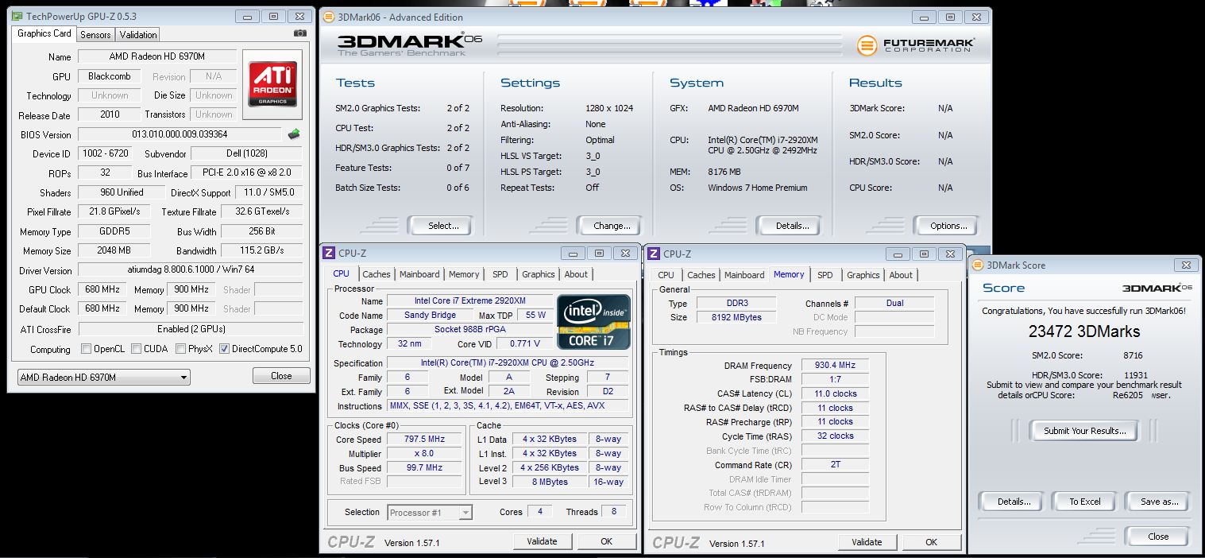The height and width of the screenshot is (558, 1205).
Task: Tick the CUDA checkbox
Action: click(x=137, y=349)
